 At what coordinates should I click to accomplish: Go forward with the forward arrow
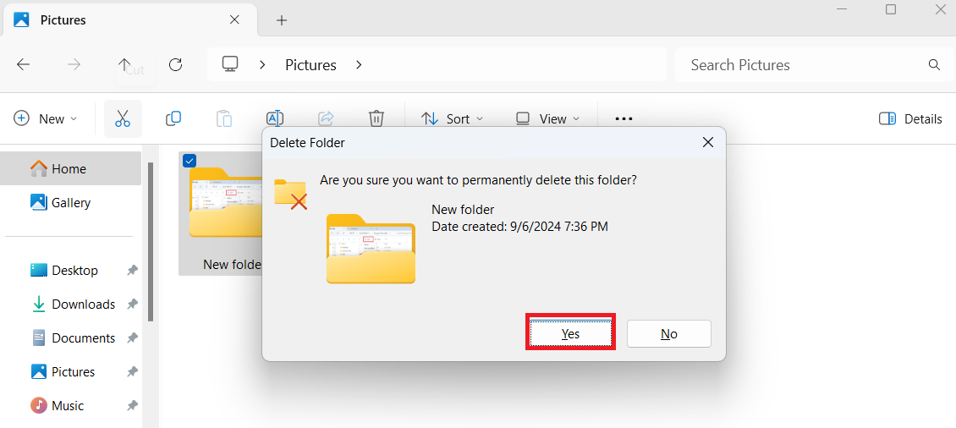coord(74,64)
